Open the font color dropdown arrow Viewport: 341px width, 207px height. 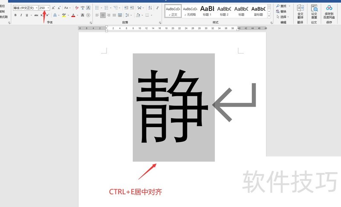click(78, 15)
